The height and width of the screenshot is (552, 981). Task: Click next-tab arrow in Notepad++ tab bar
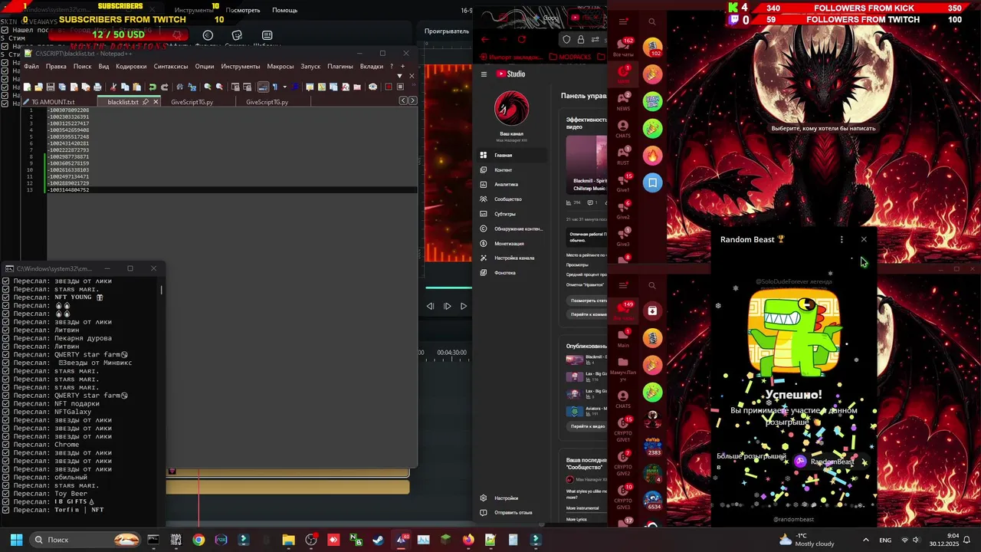coord(413,100)
